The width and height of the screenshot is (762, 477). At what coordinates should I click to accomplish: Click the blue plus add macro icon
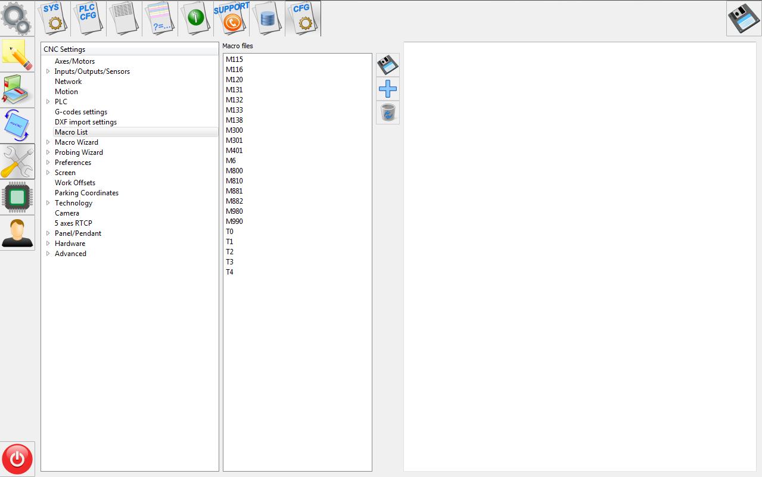coord(388,89)
